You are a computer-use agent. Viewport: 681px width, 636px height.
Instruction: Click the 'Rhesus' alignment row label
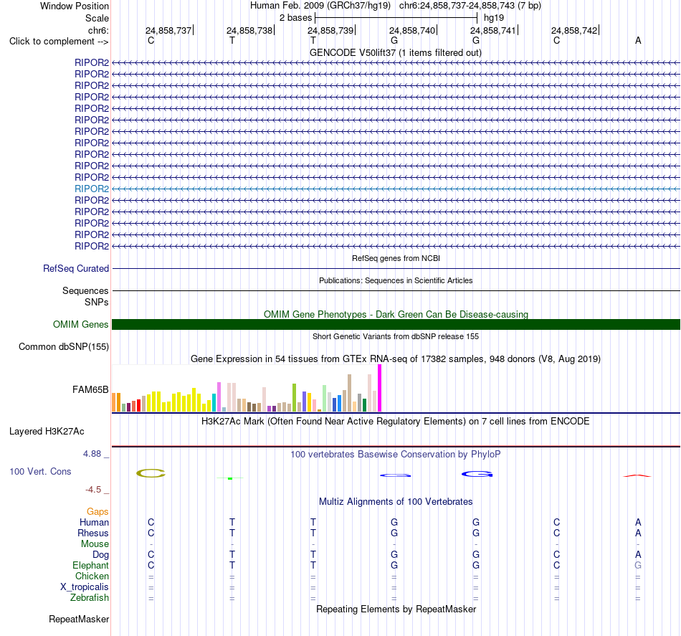(x=93, y=533)
